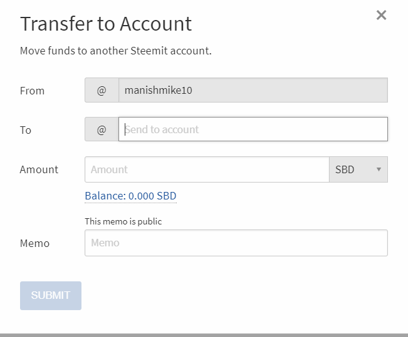408x337 pixels.
Task: Click the To label
Action: pyautogui.click(x=26, y=130)
